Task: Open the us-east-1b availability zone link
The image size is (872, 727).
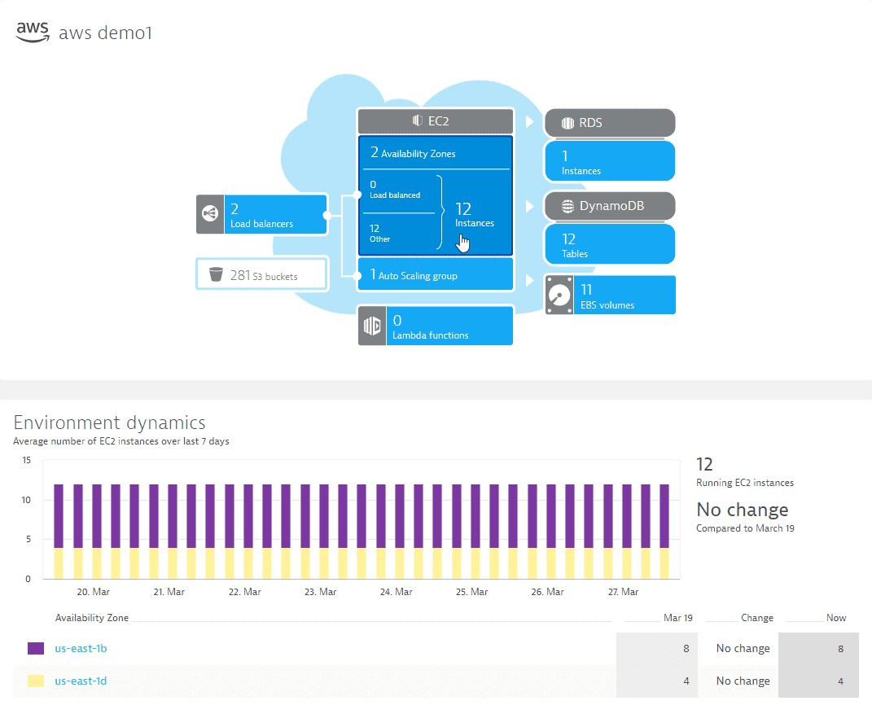Action: (x=81, y=649)
